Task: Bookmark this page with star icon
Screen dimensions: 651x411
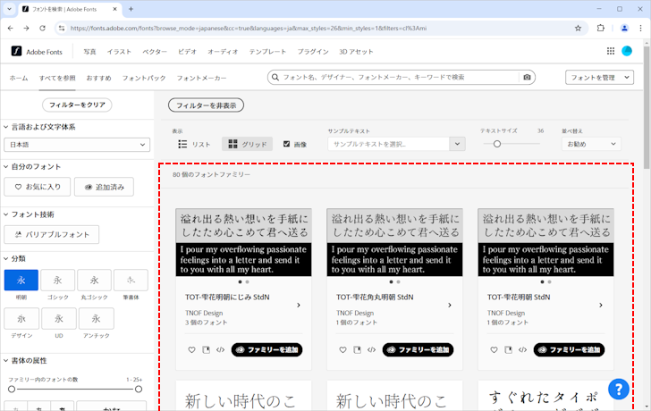Action: [x=578, y=29]
